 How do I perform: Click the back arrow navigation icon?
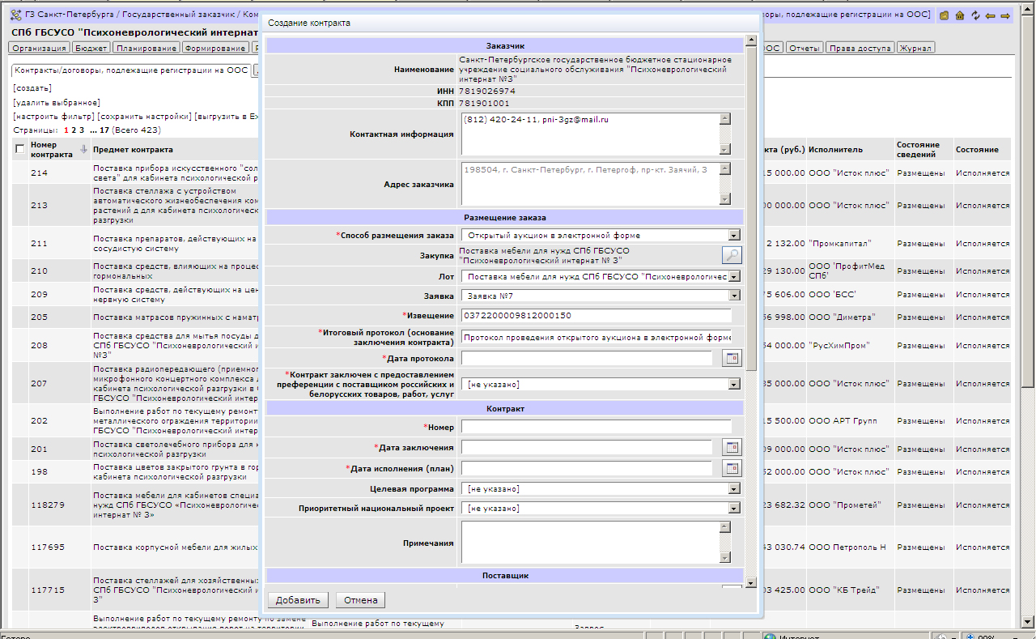coord(990,15)
